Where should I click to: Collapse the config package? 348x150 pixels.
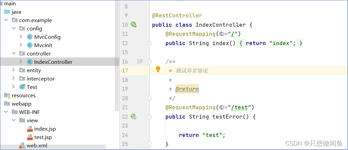tap(13, 28)
